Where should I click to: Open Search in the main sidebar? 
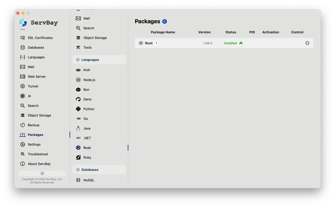(x=29, y=106)
